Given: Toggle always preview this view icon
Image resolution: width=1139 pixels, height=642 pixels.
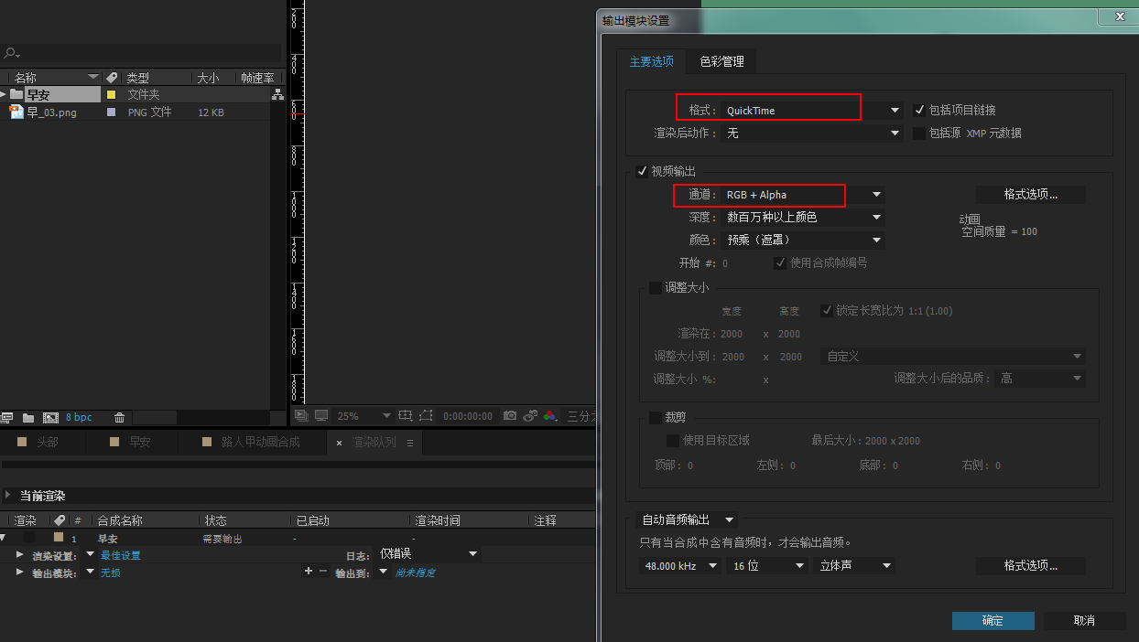Looking at the screenshot, I should pyautogui.click(x=300, y=415).
